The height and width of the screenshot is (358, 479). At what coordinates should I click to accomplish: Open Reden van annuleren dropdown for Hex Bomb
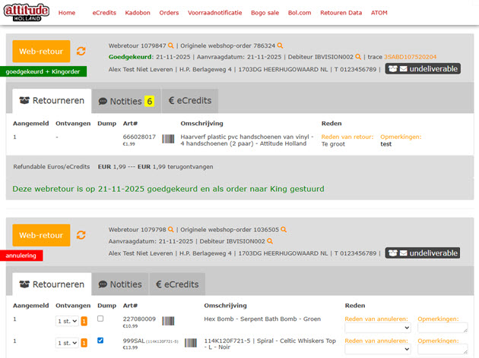click(377, 328)
